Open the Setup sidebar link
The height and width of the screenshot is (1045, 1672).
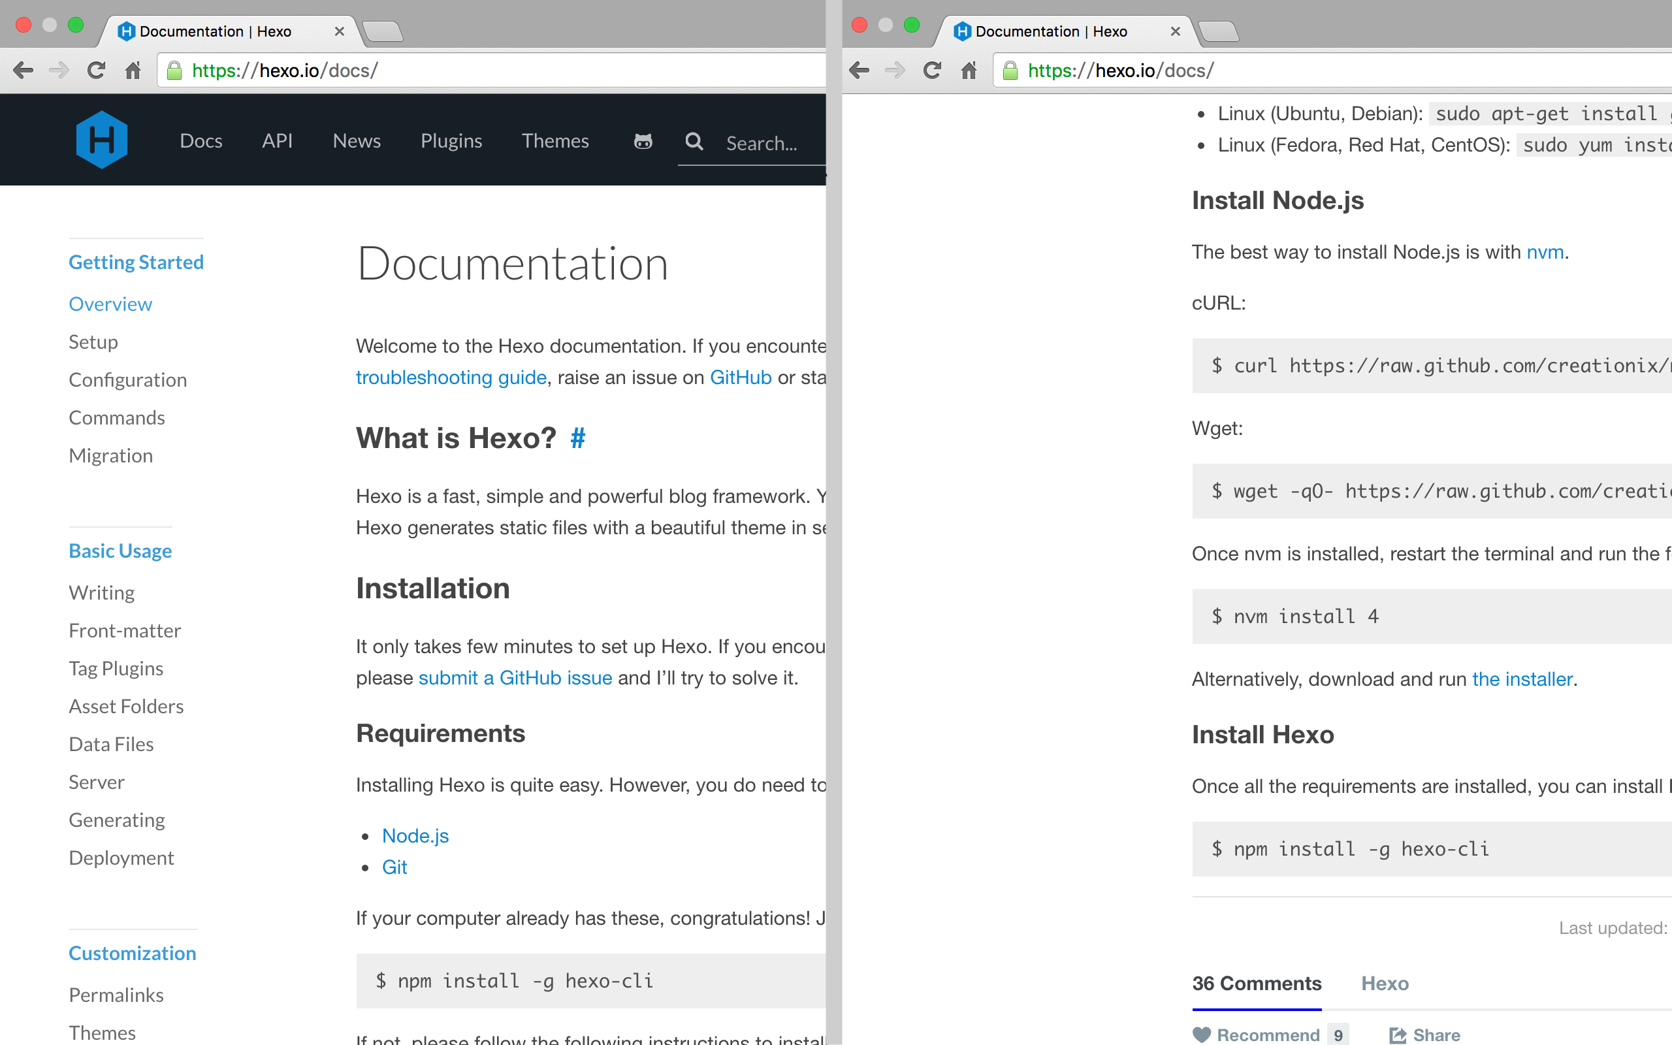tap(93, 342)
